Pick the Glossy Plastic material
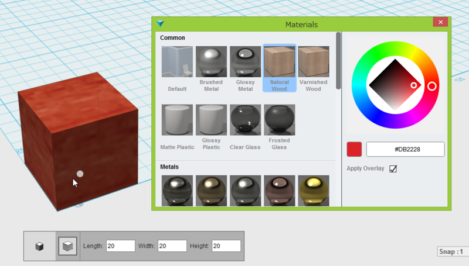 [x=211, y=120]
